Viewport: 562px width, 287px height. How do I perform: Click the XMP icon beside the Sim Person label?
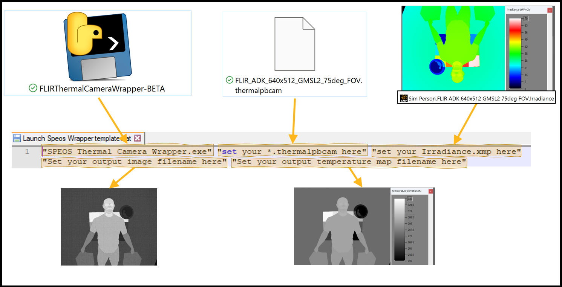click(403, 99)
